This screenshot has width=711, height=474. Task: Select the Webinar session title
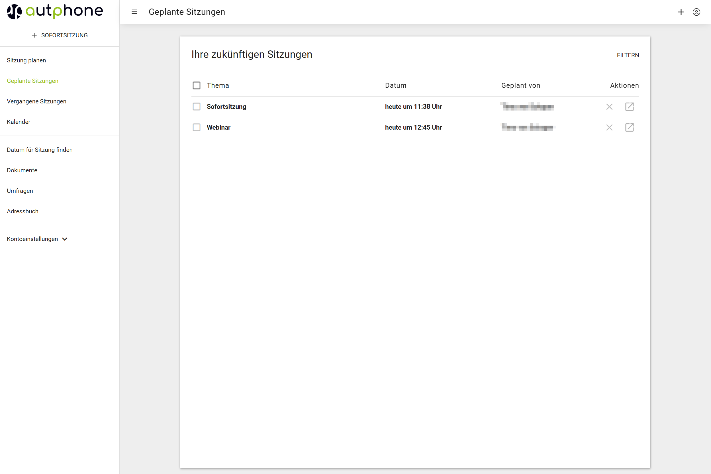218,128
